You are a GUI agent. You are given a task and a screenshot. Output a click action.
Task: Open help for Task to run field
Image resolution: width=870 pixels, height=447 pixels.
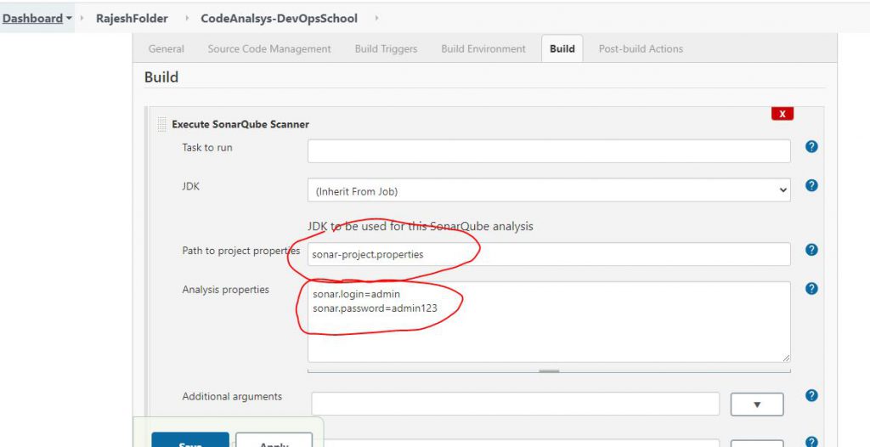(811, 147)
